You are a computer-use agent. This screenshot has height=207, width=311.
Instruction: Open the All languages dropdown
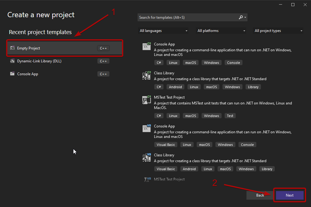pyautogui.click(x=163, y=31)
